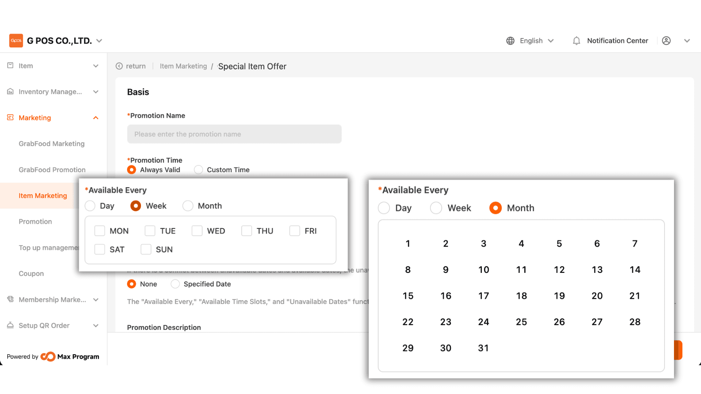Select Day radio in calendar popup
The height and width of the screenshot is (394, 701).
(x=384, y=208)
